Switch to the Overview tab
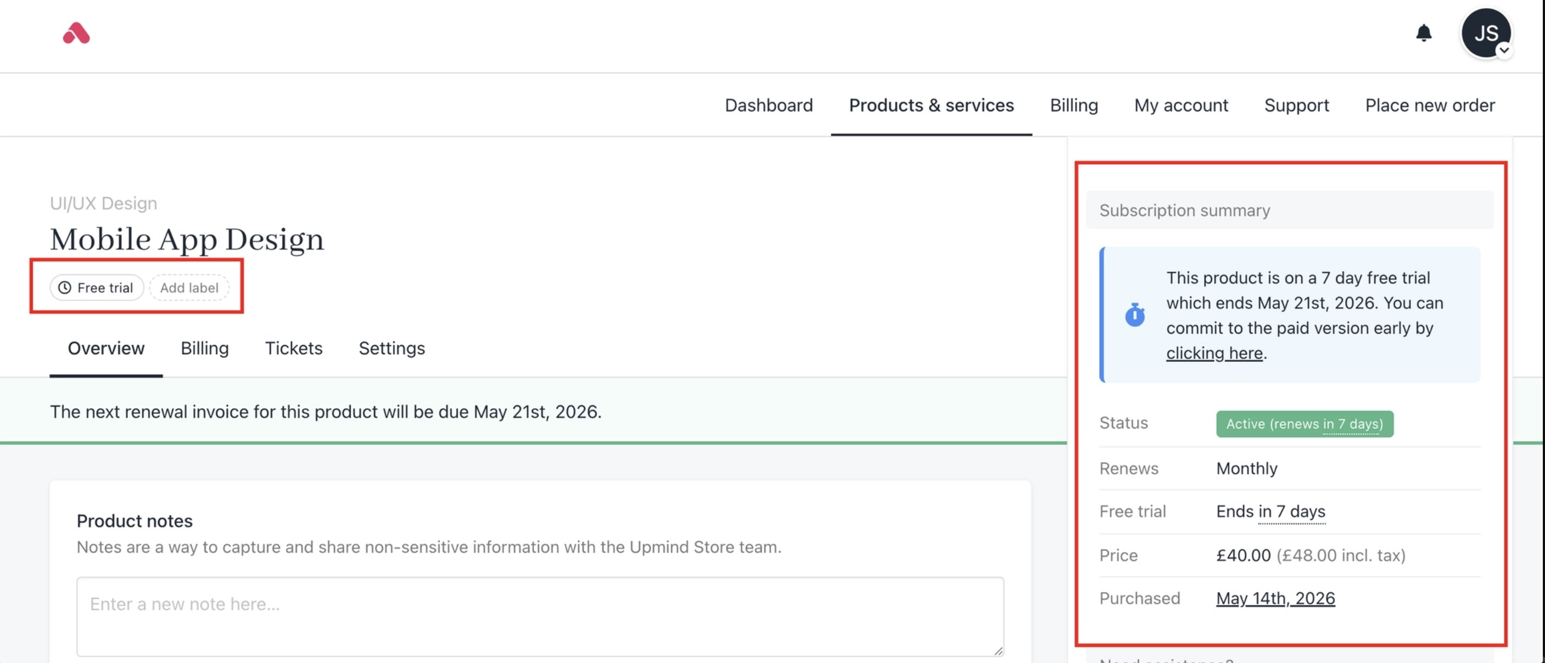This screenshot has width=1545, height=663. click(105, 349)
